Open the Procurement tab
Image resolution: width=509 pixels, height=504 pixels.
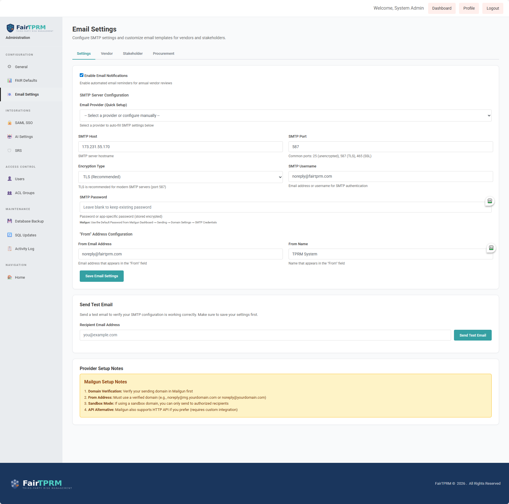[163, 54]
